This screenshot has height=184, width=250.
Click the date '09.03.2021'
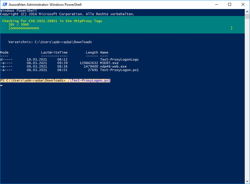point(37,66)
